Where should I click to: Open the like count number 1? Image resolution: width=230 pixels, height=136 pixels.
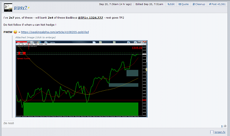[x=222, y=126]
